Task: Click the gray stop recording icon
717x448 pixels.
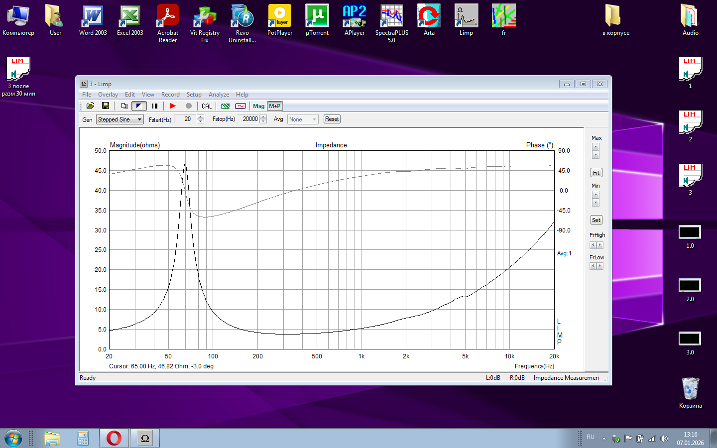Action: coord(189,106)
